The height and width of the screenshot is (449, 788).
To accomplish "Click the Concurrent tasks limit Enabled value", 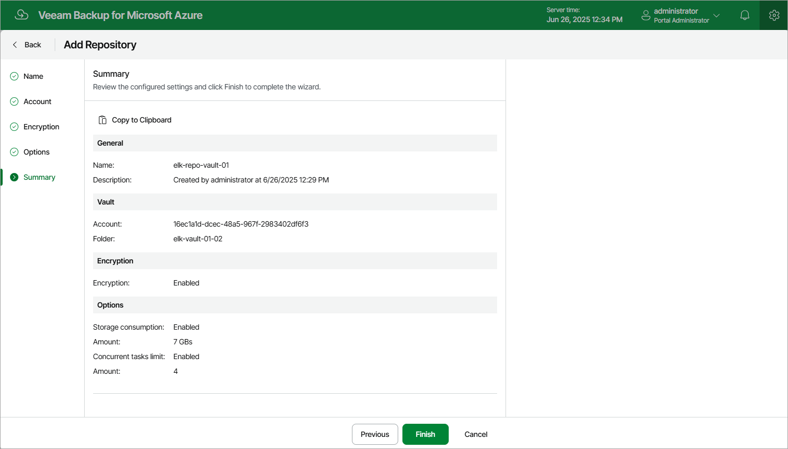I will 186,356.
